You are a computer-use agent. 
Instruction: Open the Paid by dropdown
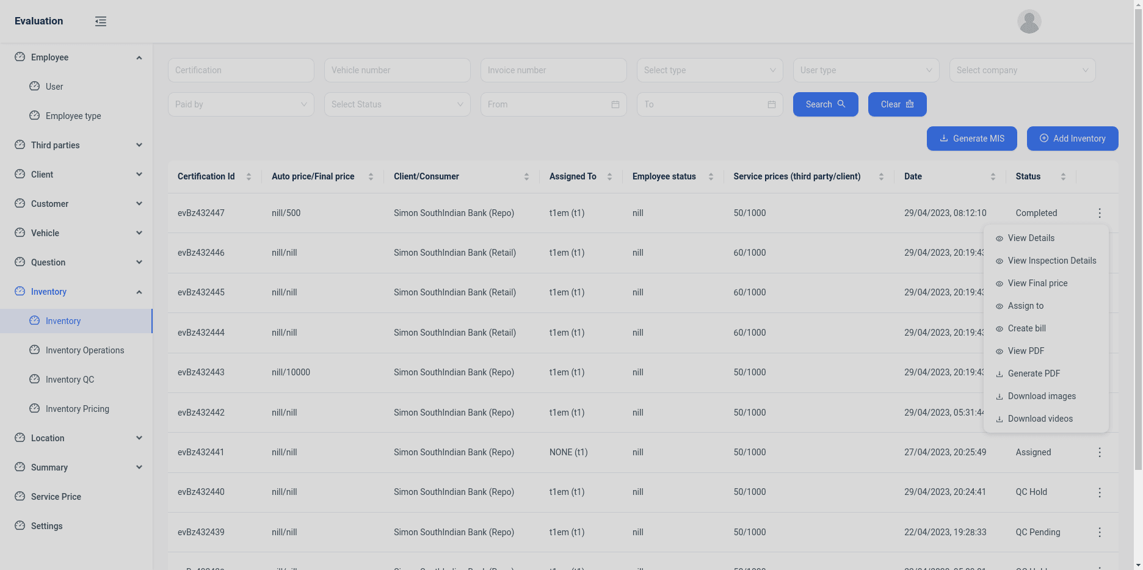241,104
